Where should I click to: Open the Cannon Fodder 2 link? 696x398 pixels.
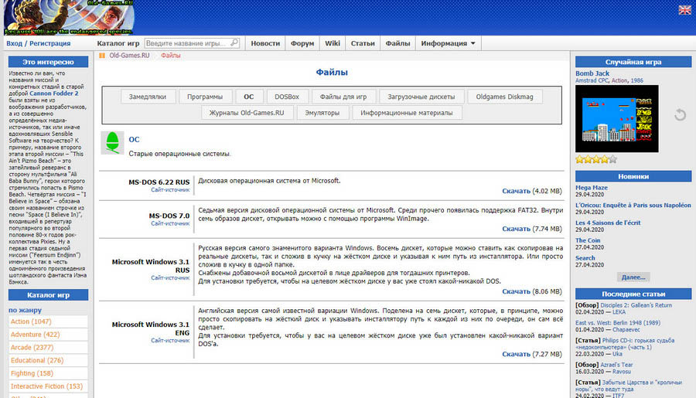pos(53,94)
